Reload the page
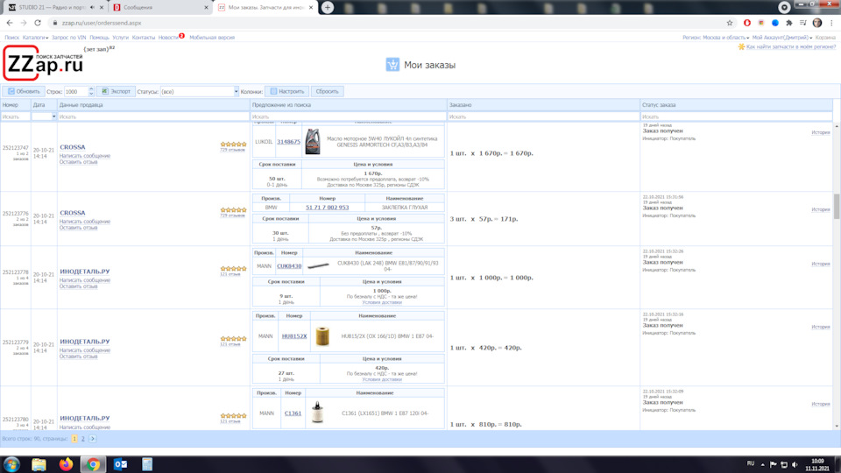Viewport: 841px width, 473px height. [38, 23]
